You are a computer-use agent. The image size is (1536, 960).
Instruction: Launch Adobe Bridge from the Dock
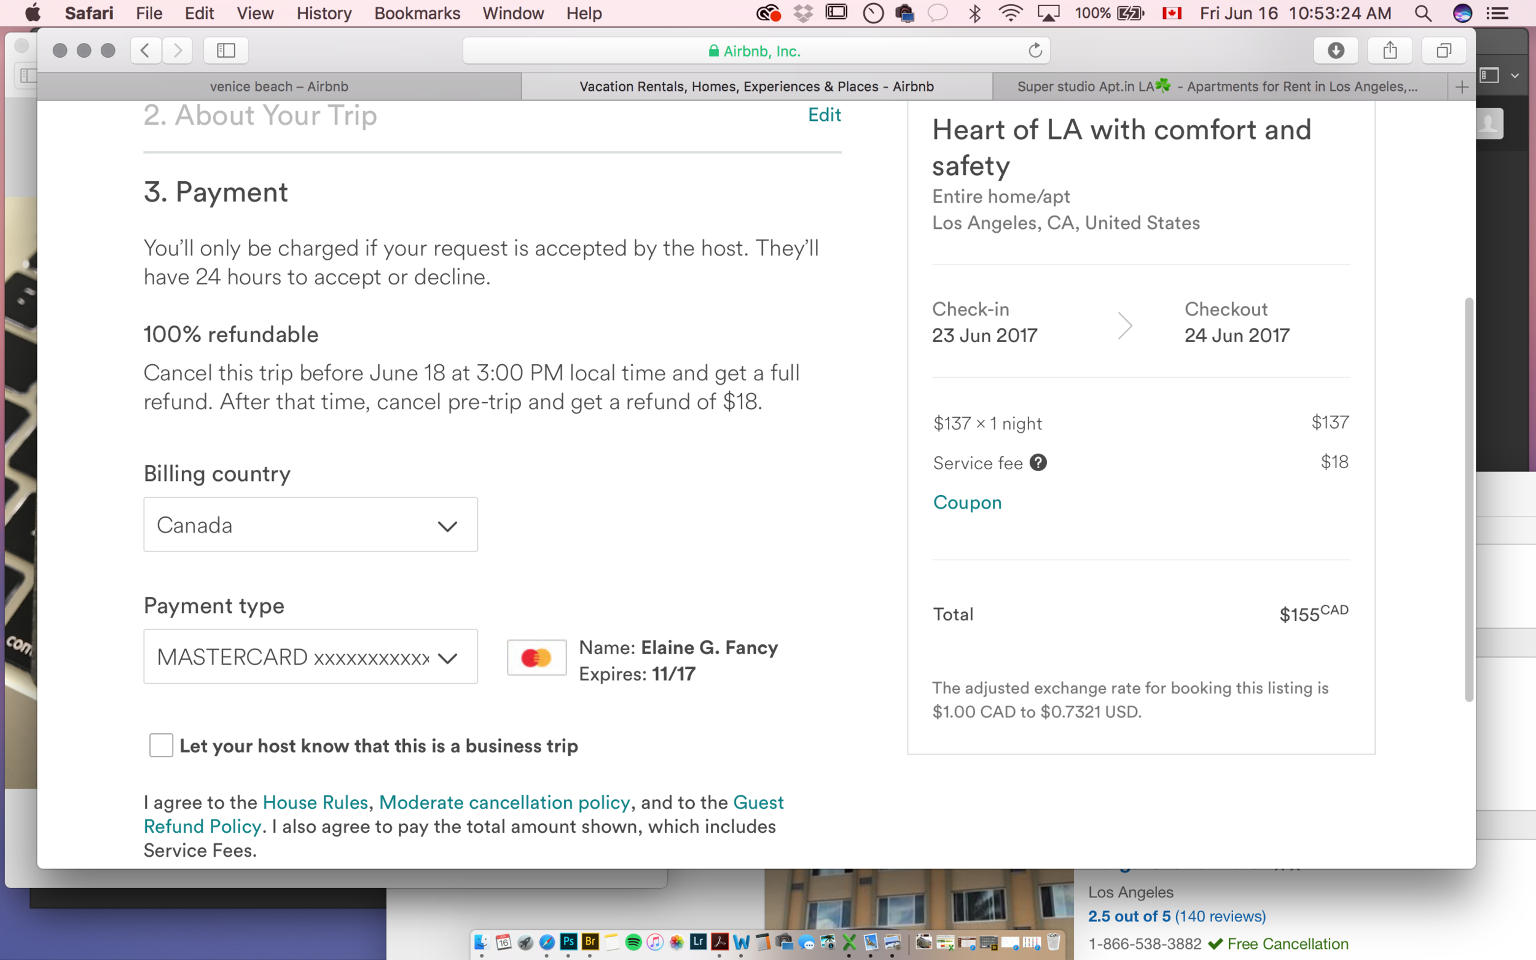[x=590, y=942]
